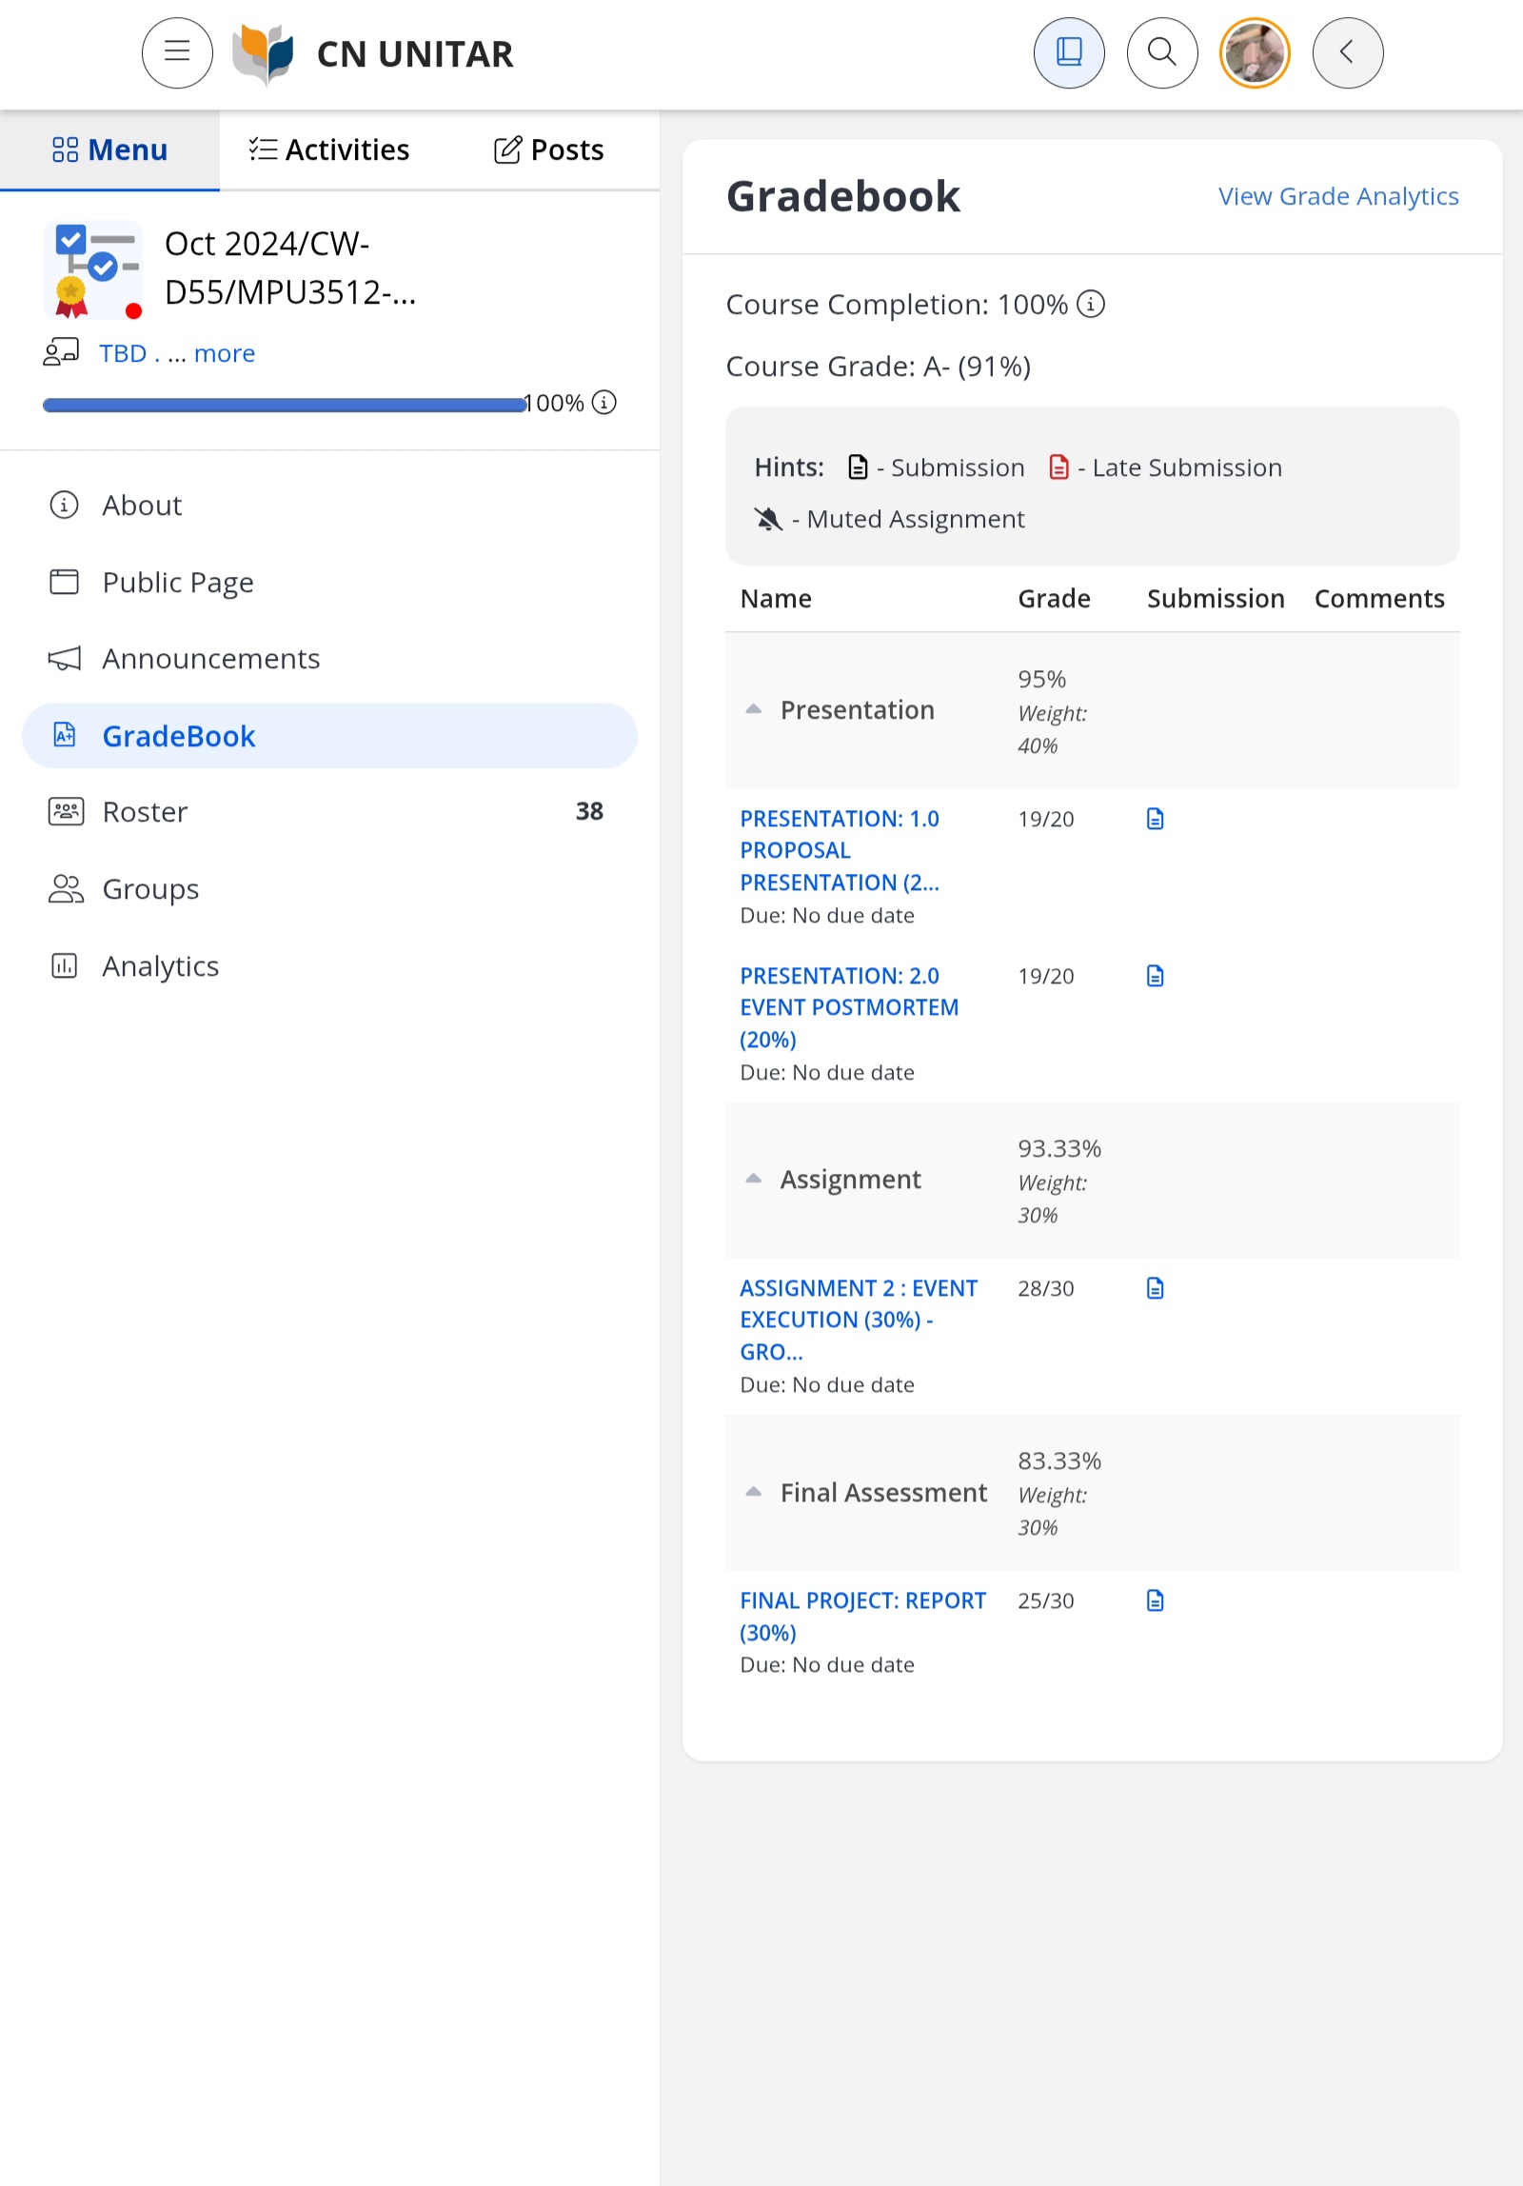Collapse the Presentation grade category
Screen dimensions: 1523x2186
point(753,709)
